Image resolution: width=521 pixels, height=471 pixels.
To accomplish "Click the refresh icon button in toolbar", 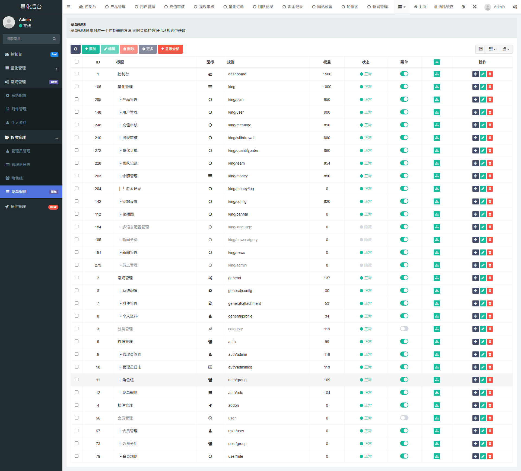I will pos(75,49).
